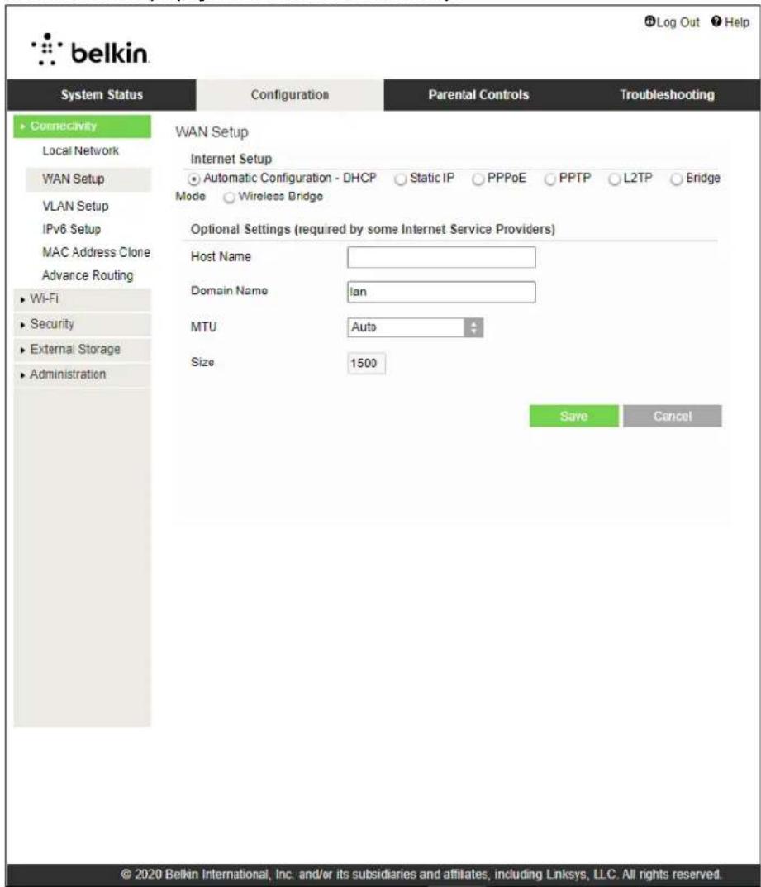Select the PPTP radio option
Viewport: 761px width, 887px height.
549,179
